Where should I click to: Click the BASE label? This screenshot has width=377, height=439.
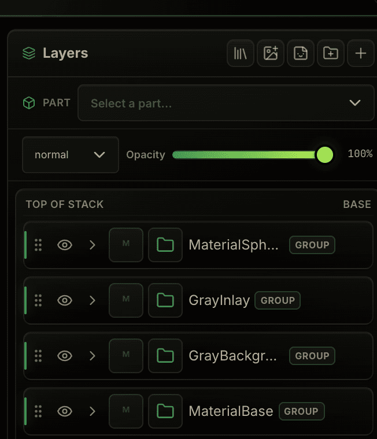tap(357, 204)
